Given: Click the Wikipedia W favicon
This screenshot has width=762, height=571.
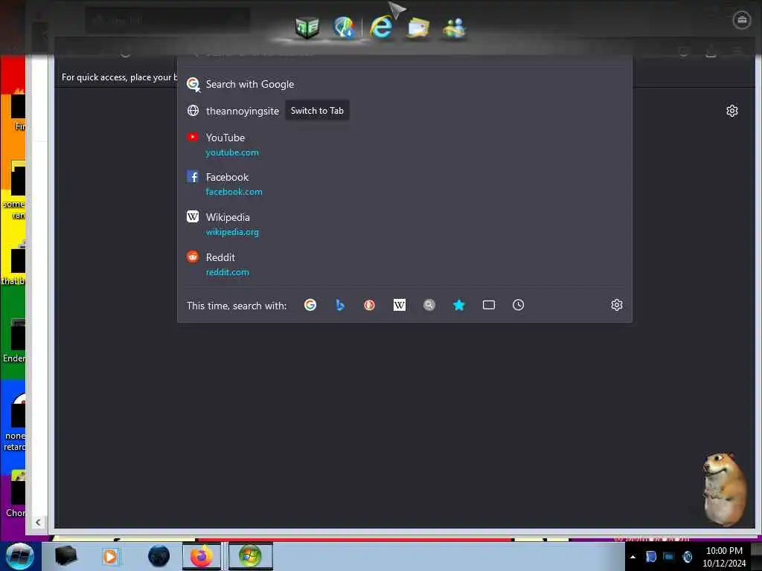Looking at the screenshot, I should click(x=193, y=216).
